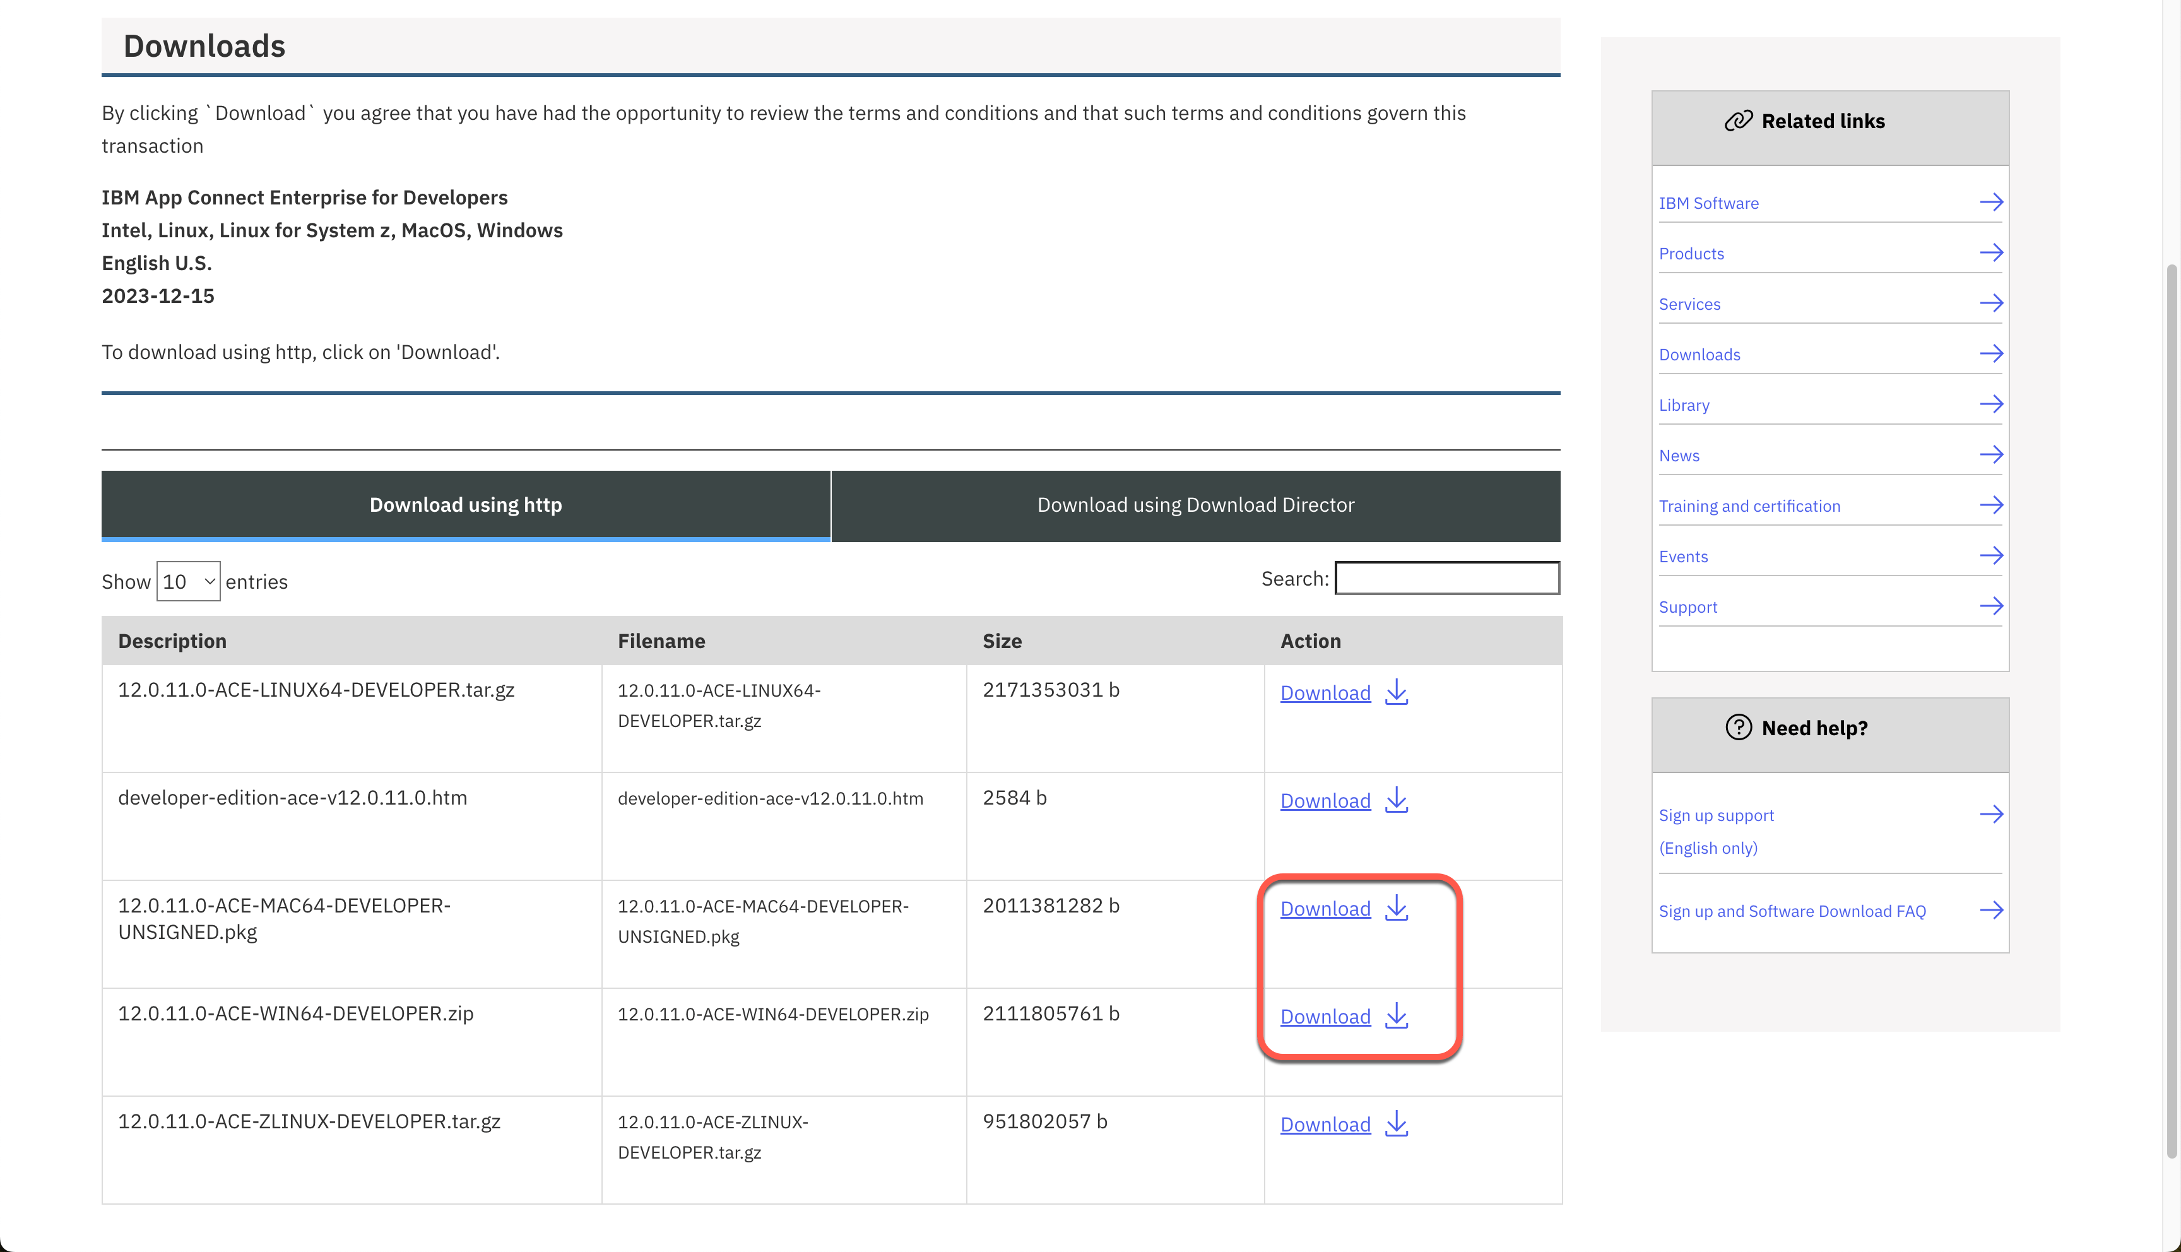Click arrow icon next to Sign up support
Viewport: 2181px width, 1252px height.
1991,814
